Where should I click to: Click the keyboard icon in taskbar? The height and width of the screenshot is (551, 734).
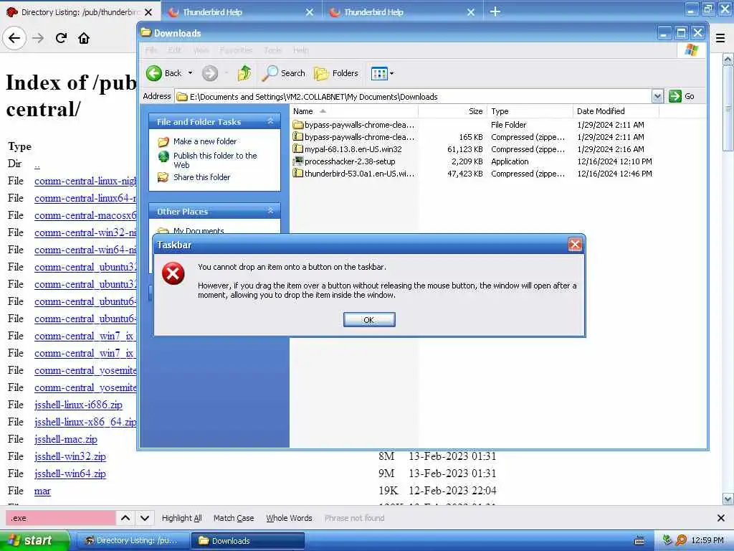click(x=639, y=541)
